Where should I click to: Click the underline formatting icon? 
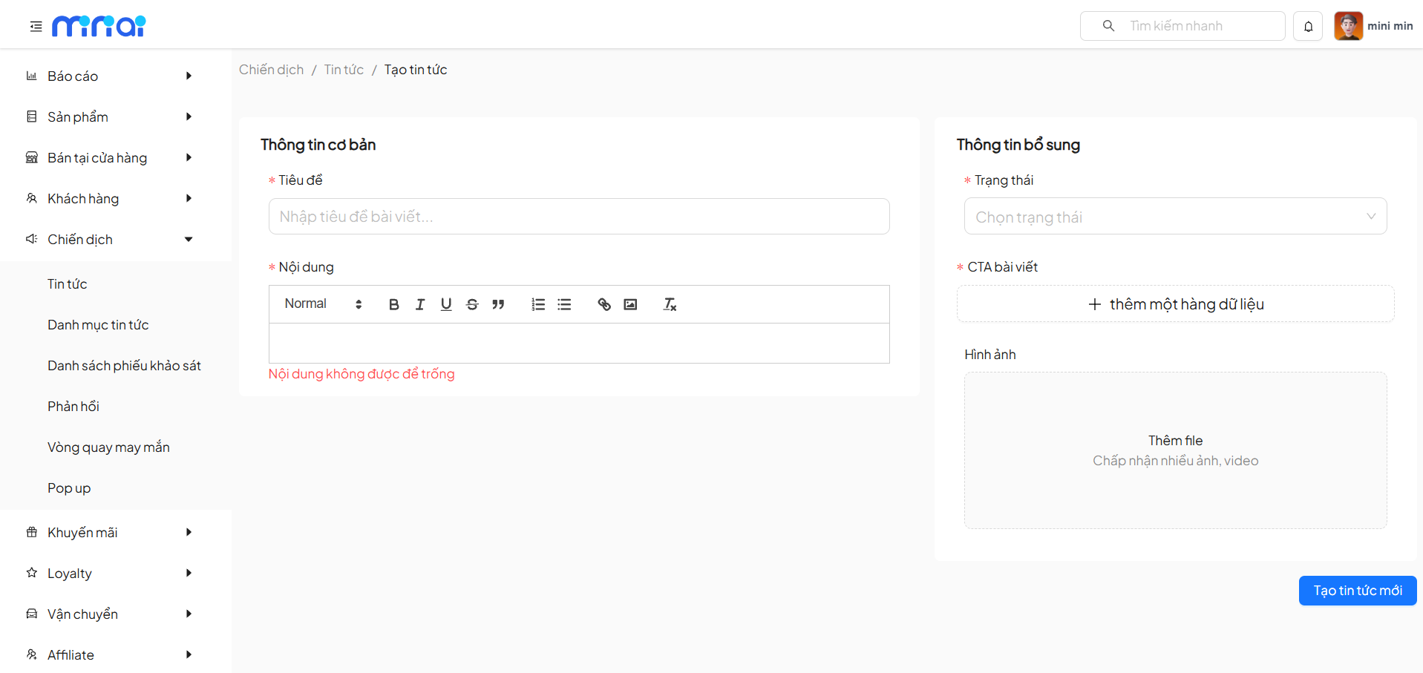pyautogui.click(x=446, y=304)
